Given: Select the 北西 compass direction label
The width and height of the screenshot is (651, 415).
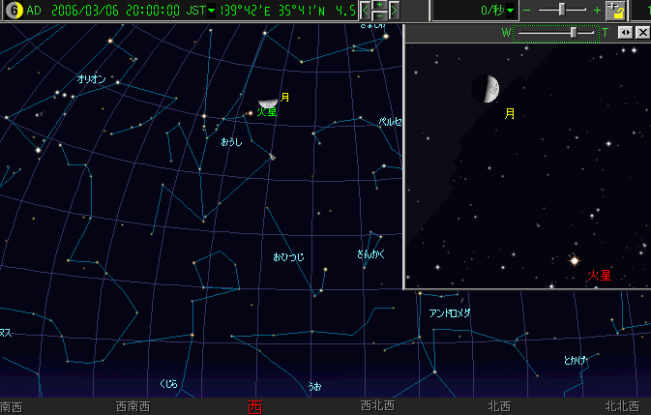Looking at the screenshot, I should click(x=499, y=407).
